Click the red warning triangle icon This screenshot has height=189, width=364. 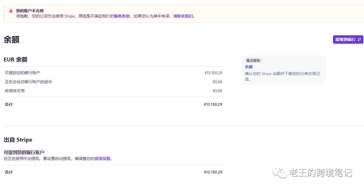point(11,11)
